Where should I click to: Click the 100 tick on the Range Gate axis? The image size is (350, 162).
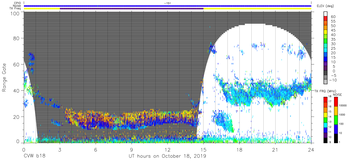click(x=16, y=13)
